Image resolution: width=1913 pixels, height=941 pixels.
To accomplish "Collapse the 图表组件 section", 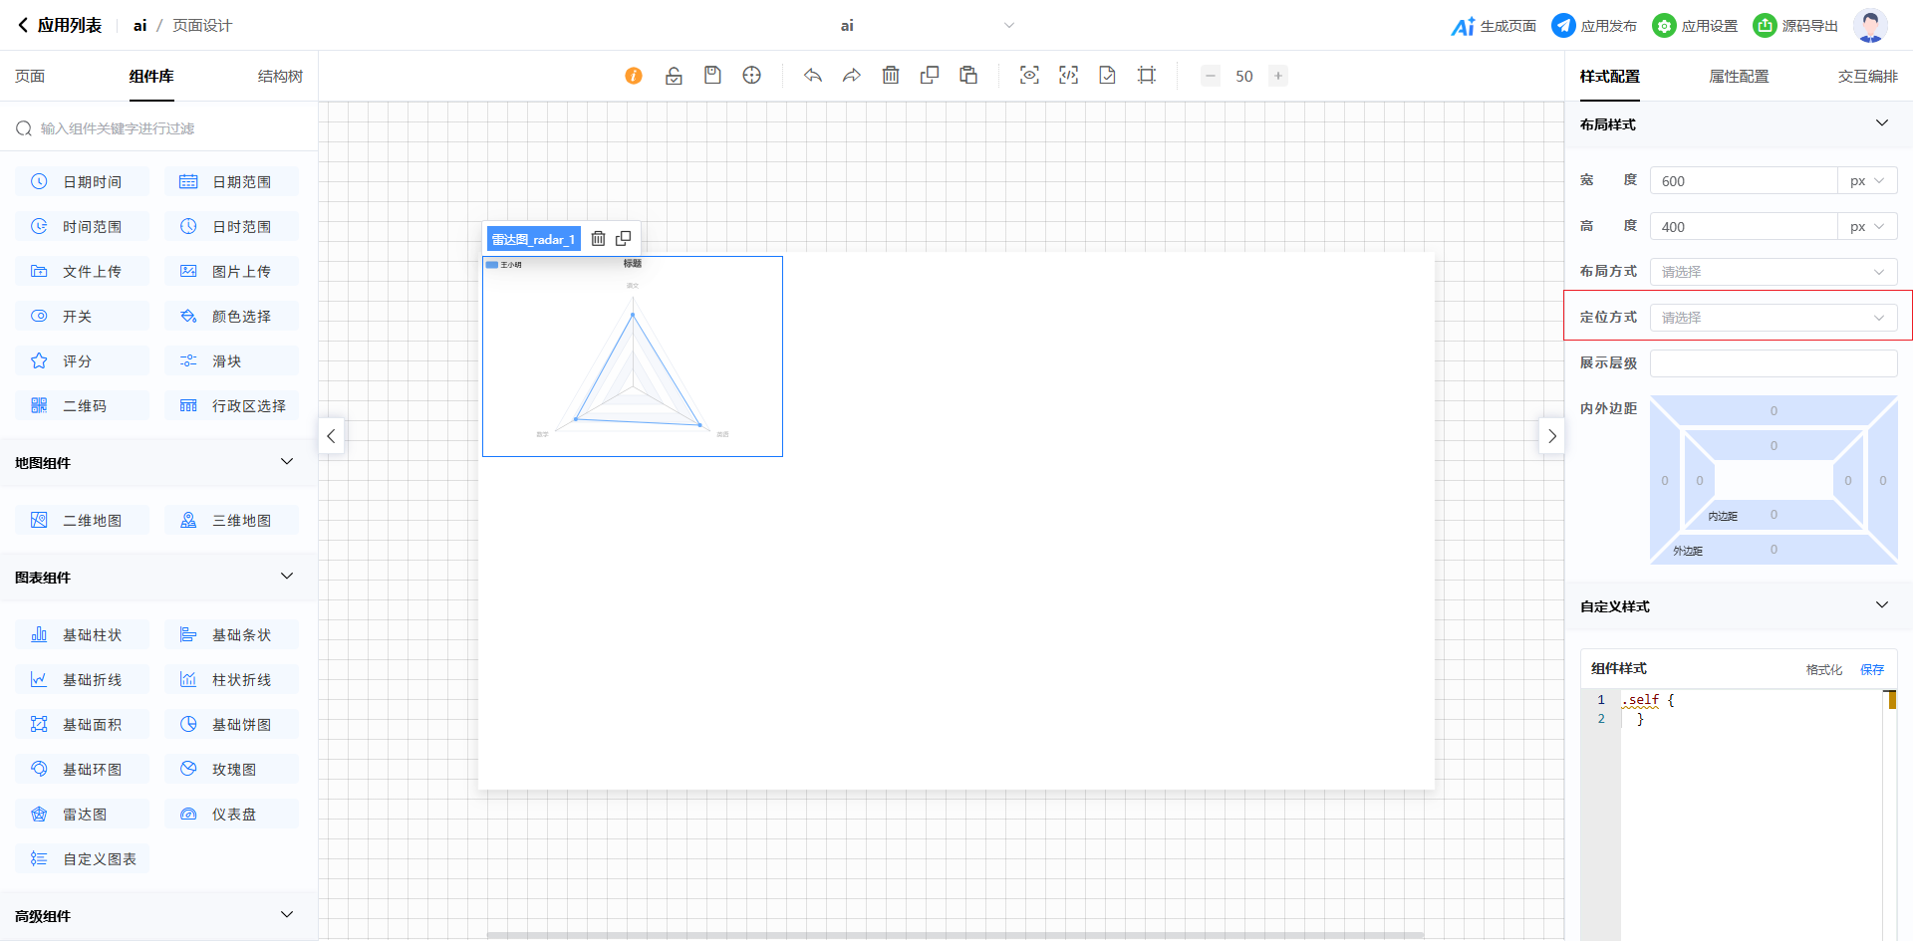I will 287,577.
